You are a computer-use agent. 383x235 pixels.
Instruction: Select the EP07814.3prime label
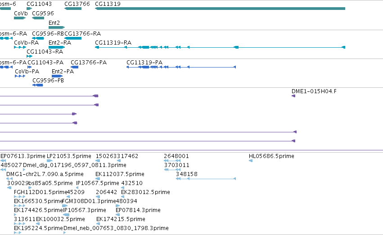tap(138, 210)
